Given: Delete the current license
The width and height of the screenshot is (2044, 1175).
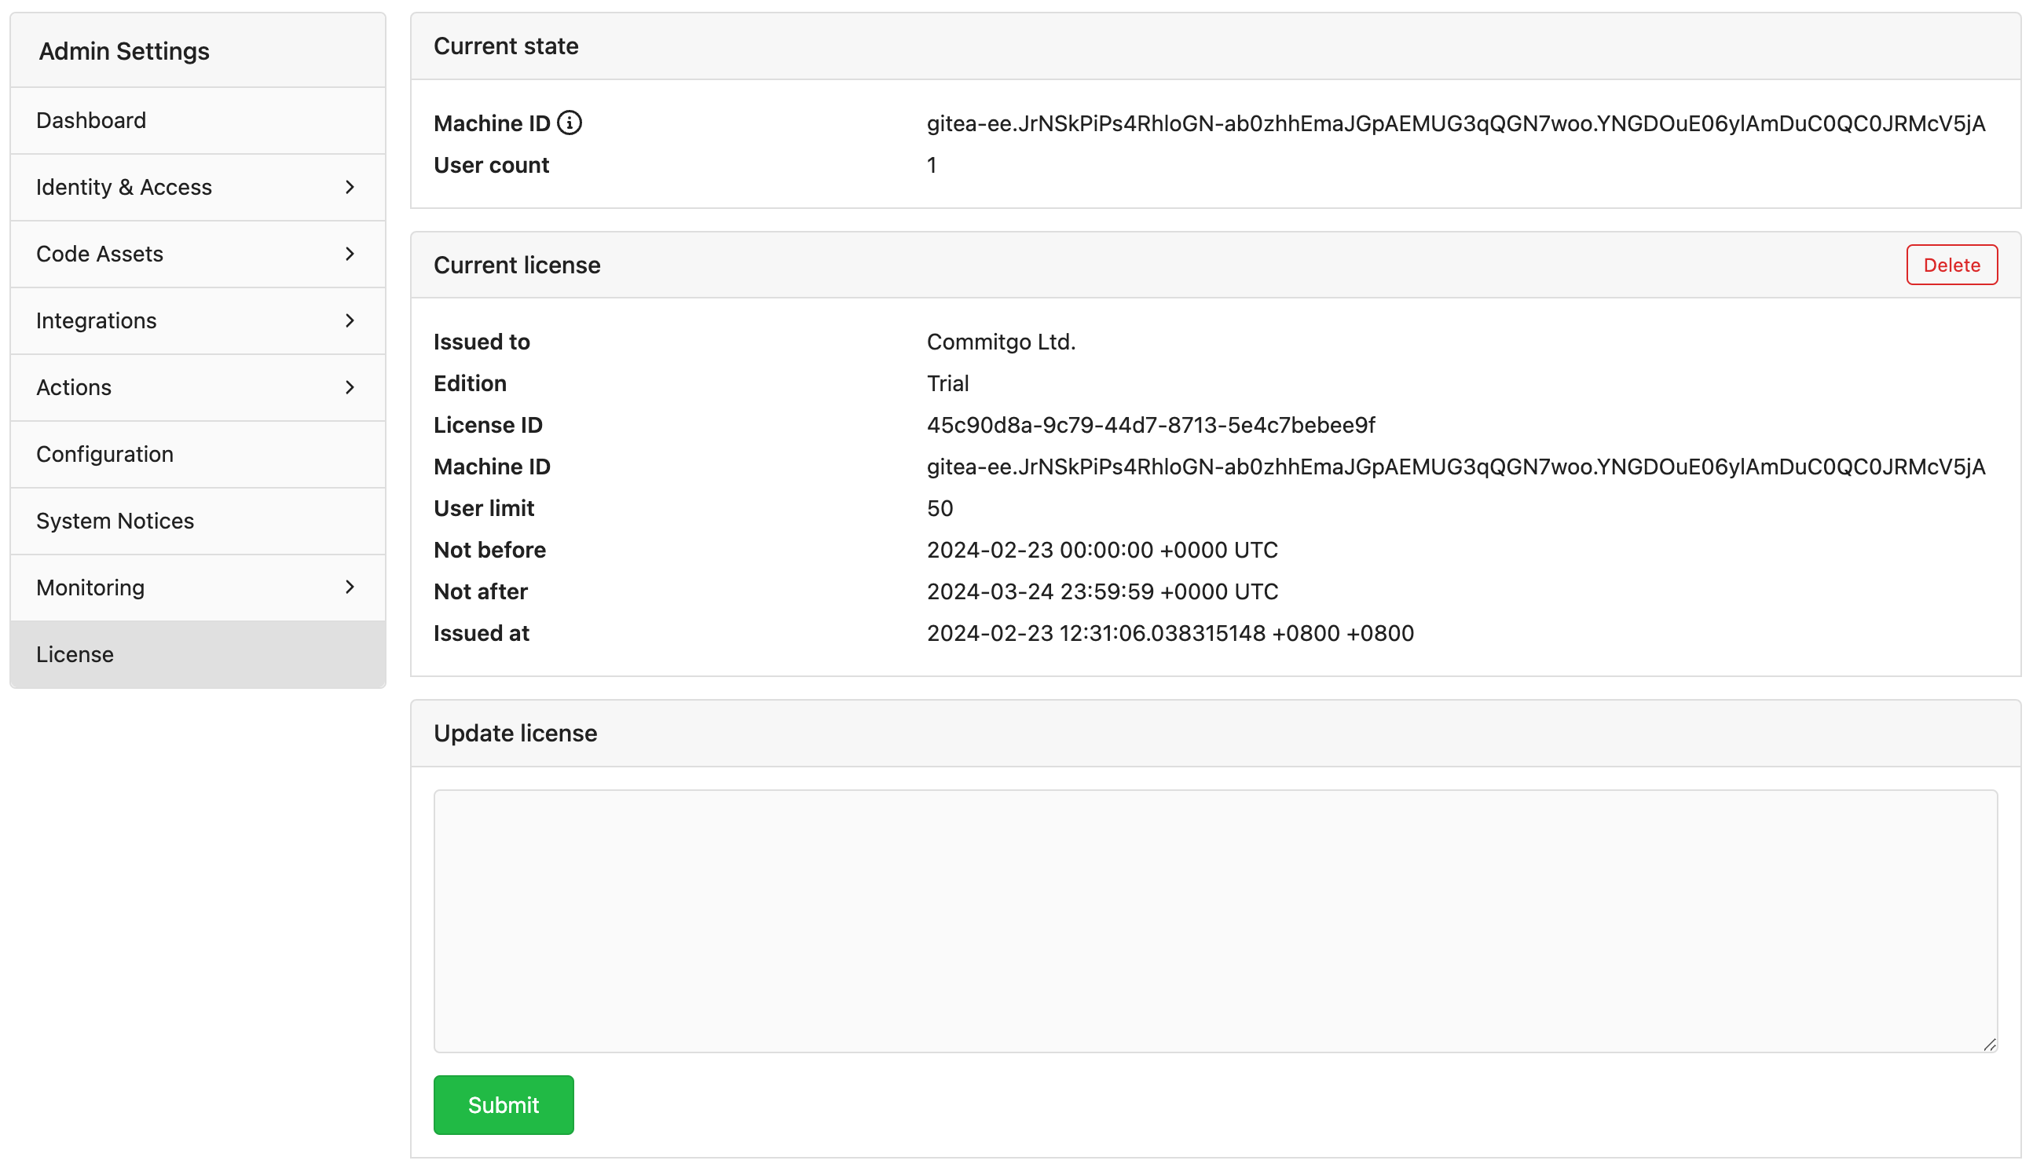Looking at the screenshot, I should pyautogui.click(x=1951, y=265).
